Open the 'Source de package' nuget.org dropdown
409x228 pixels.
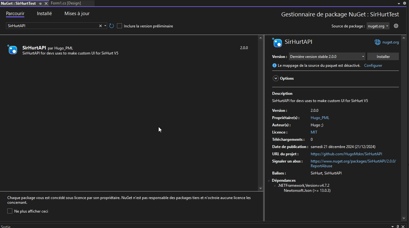coord(378,26)
